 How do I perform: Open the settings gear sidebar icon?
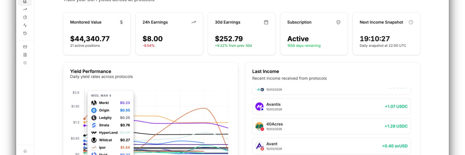(x=25, y=63)
